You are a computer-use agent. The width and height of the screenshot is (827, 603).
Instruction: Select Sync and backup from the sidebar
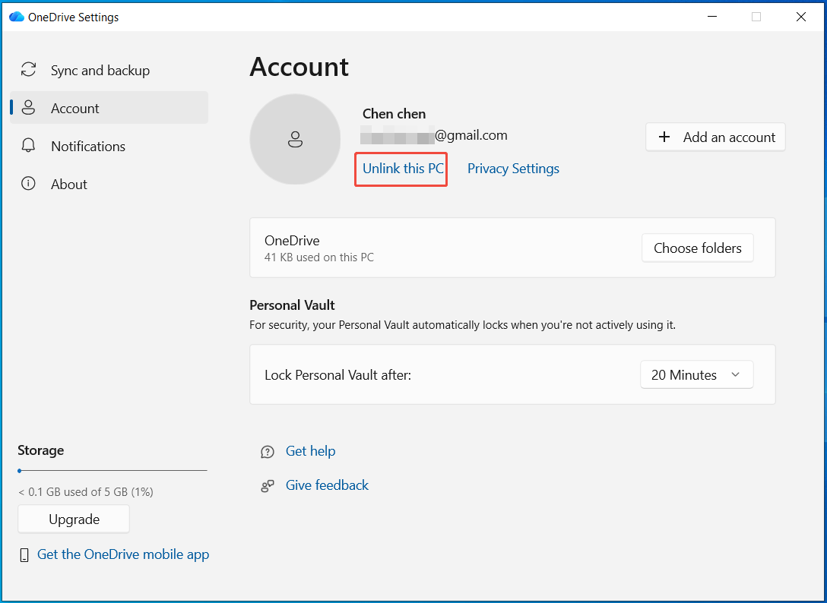pyautogui.click(x=100, y=70)
